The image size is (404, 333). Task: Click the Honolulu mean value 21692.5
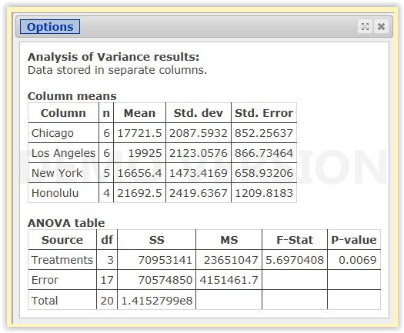(139, 193)
